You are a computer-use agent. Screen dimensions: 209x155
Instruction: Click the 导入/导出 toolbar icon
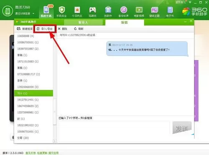38,29
